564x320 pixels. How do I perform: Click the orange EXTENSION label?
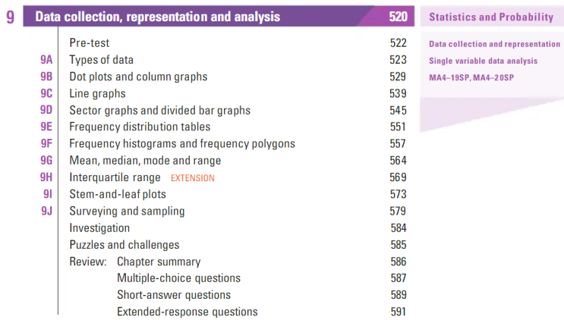click(x=193, y=178)
